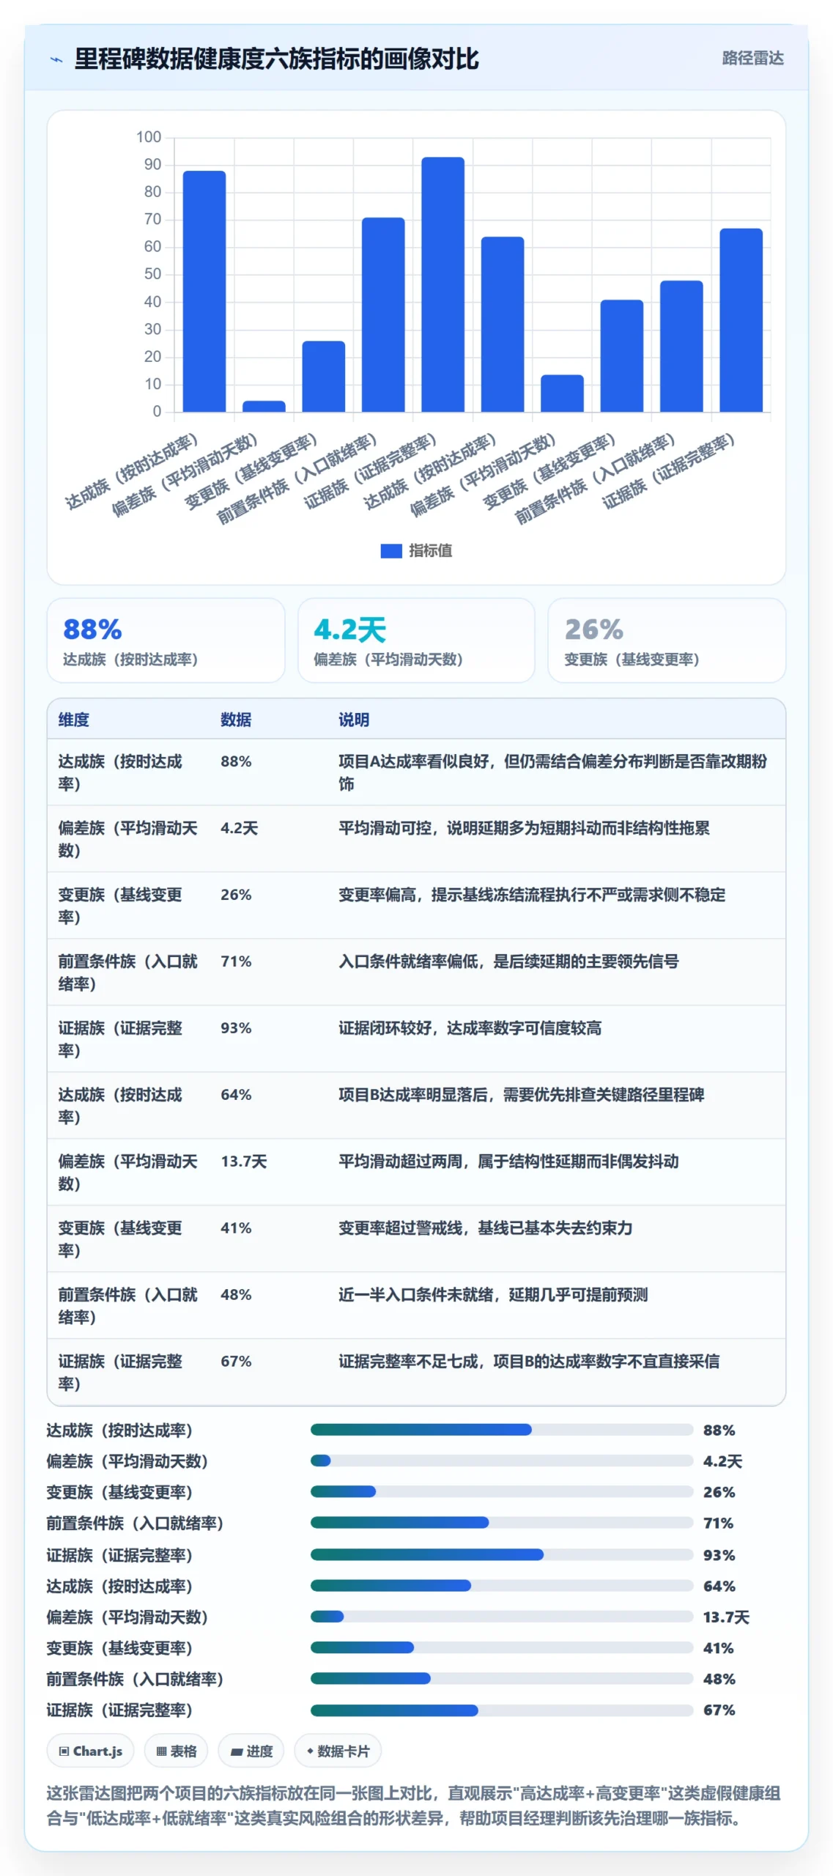This screenshot has height=1876, width=833.
Task: Click the 变更族 progress bar at 41%
Action: pyautogui.click(x=502, y=1648)
